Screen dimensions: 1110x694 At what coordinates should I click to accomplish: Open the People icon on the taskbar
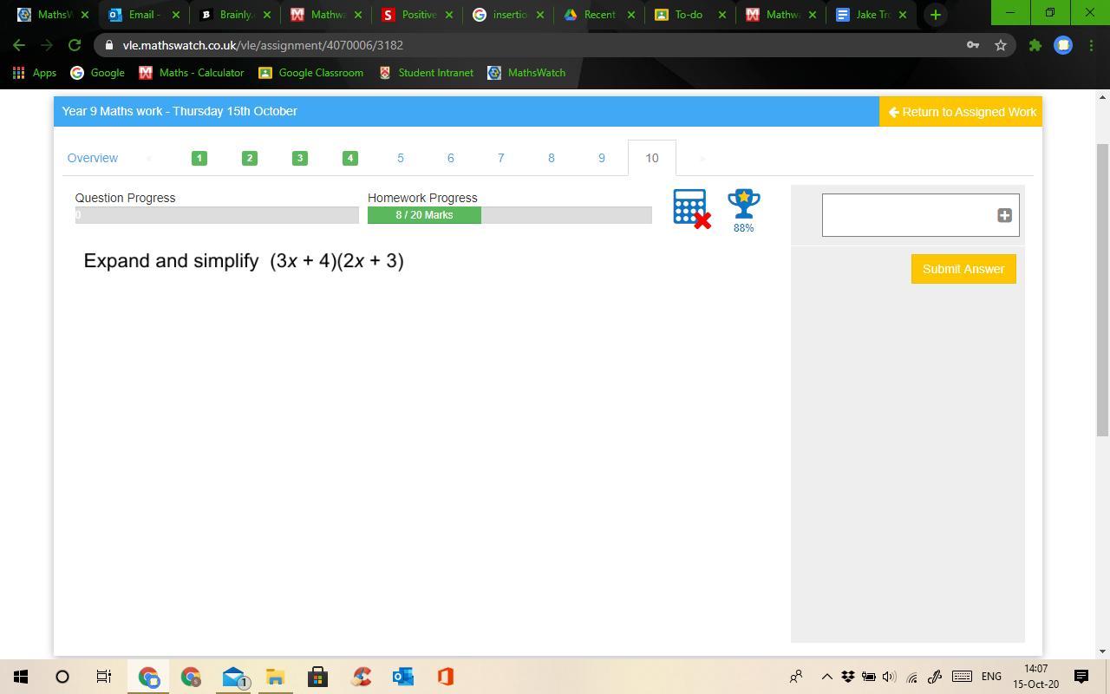tap(795, 677)
